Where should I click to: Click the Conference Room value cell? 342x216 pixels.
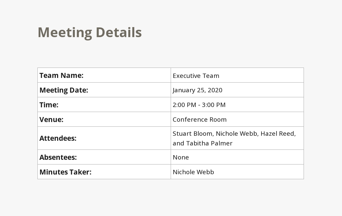237,119
